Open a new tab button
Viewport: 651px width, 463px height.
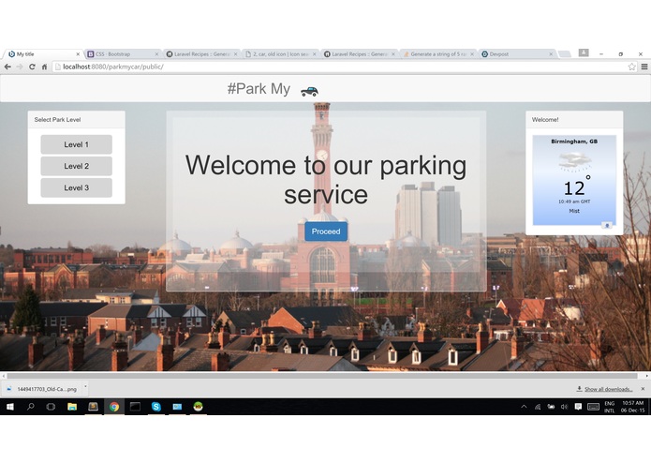pos(564,54)
